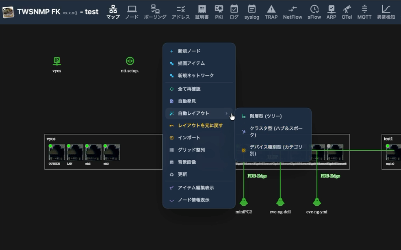The width and height of the screenshot is (401, 250).
Task: Open the ポーリング (Polling) toolbar icon
Action: coord(155,12)
